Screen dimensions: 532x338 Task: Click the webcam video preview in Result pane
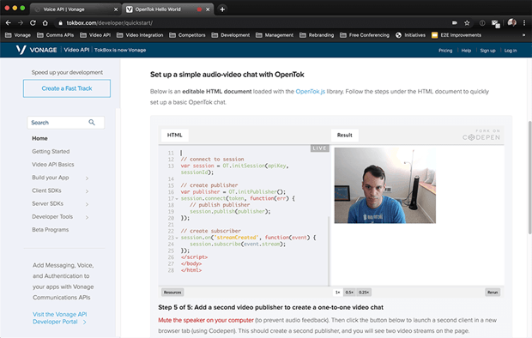click(384, 185)
